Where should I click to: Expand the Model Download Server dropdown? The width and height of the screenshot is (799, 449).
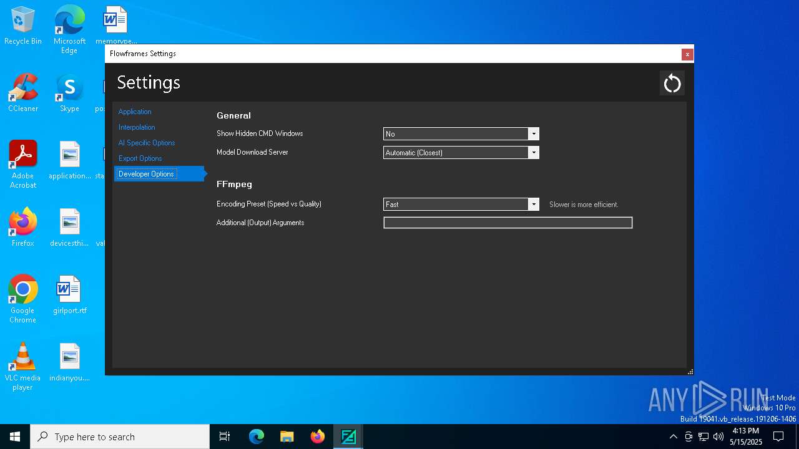tap(461, 152)
